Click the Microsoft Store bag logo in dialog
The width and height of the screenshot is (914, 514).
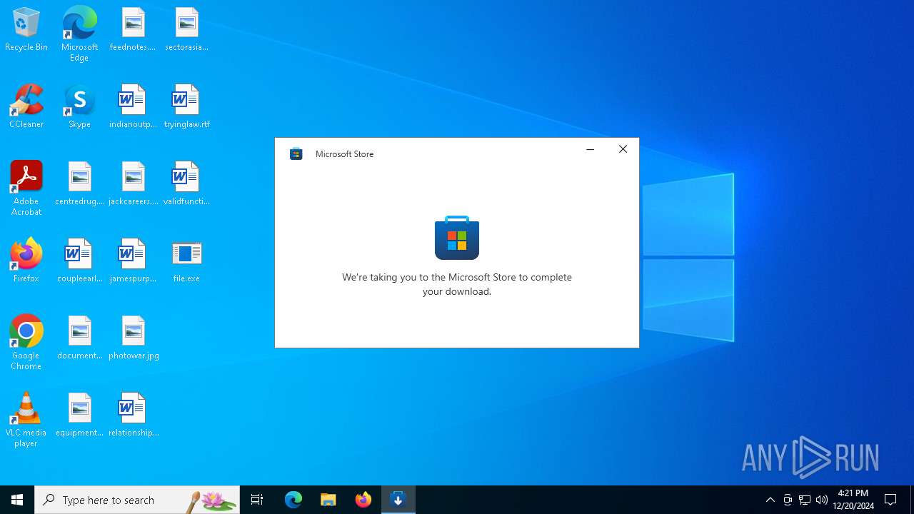(x=457, y=238)
